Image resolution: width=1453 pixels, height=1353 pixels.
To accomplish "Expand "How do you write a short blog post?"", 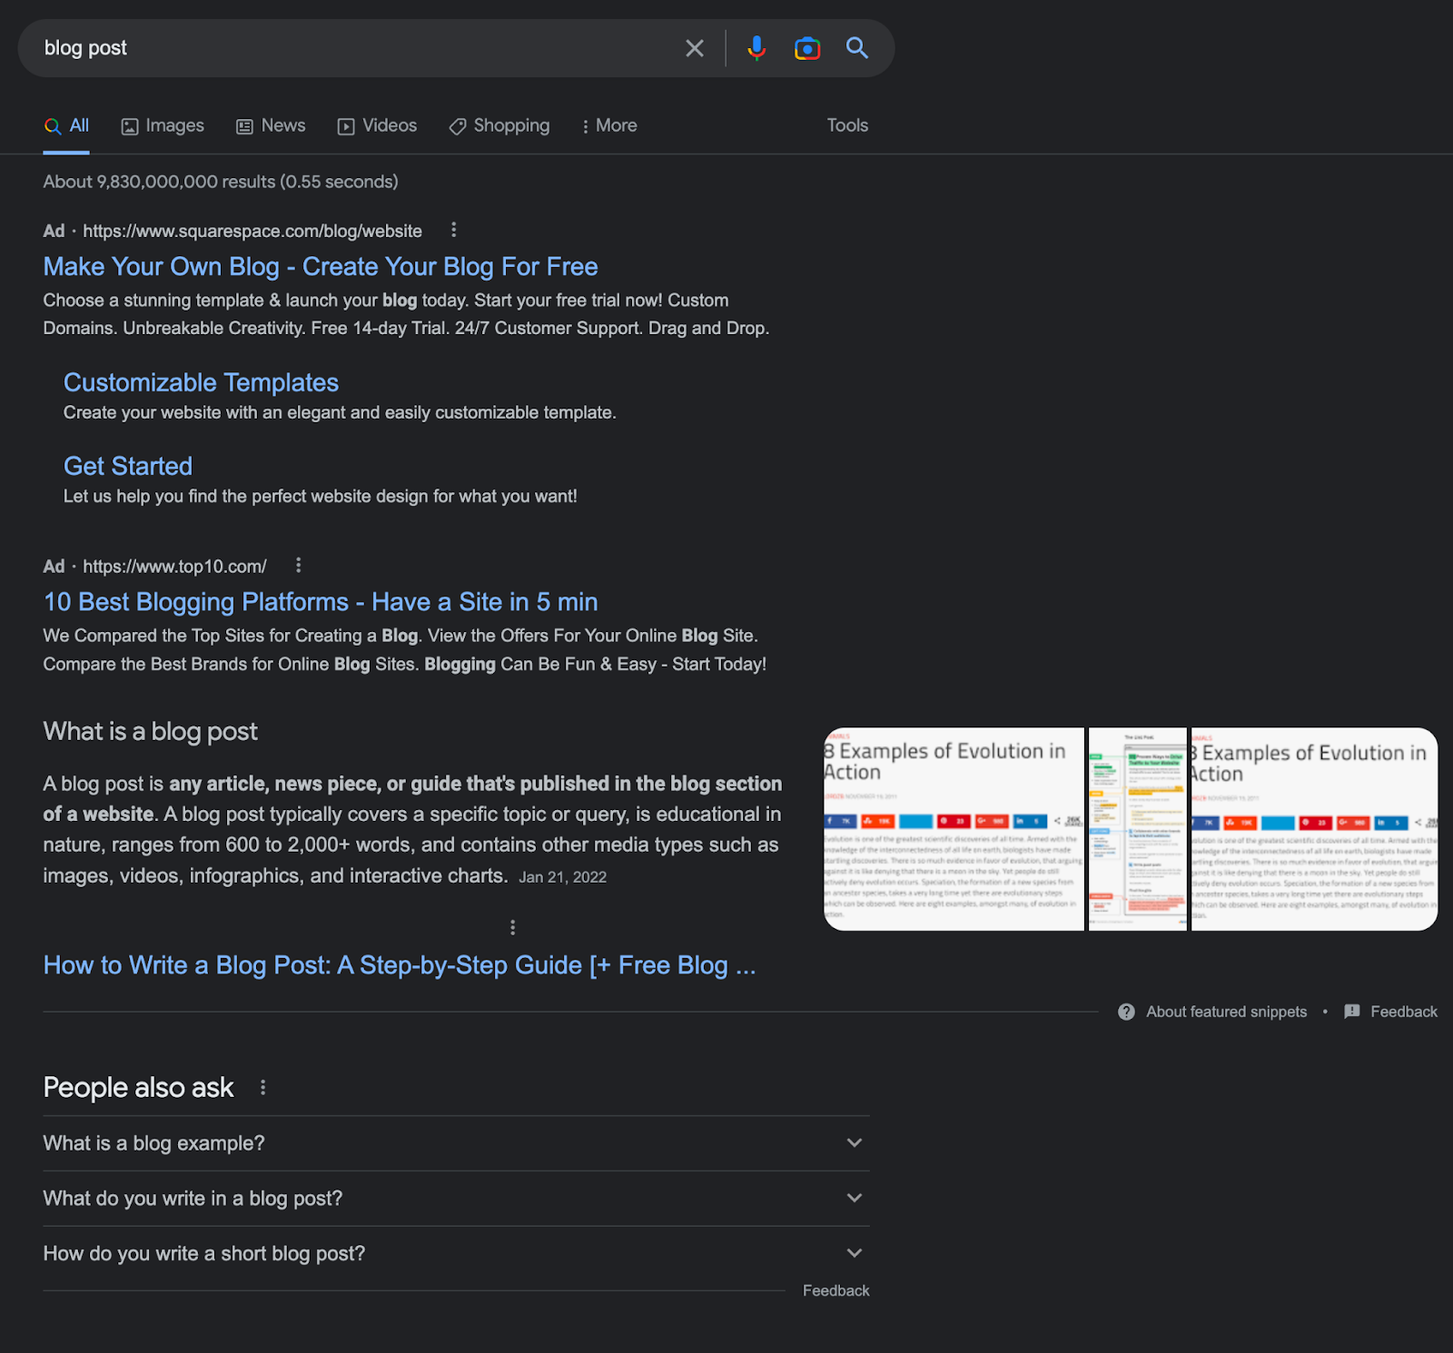I will pyautogui.click(x=854, y=1254).
